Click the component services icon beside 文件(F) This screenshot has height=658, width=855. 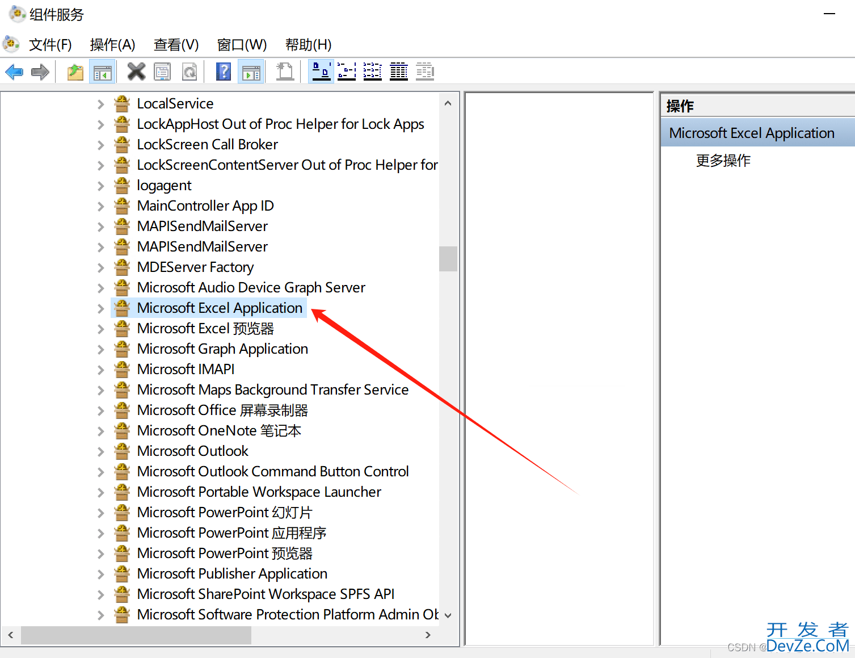(x=11, y=44)
